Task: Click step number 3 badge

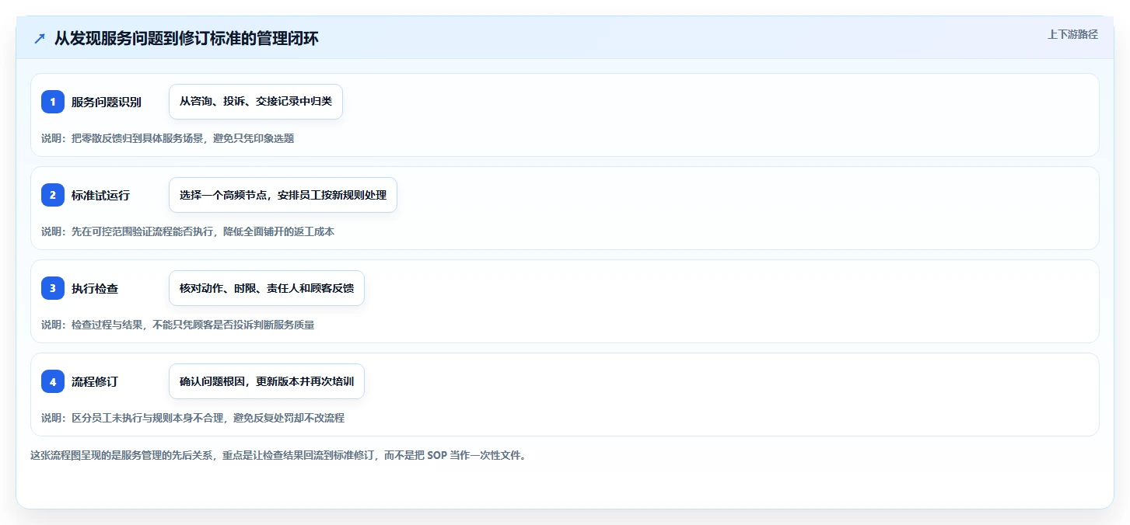Action: [x=53, y=288]
